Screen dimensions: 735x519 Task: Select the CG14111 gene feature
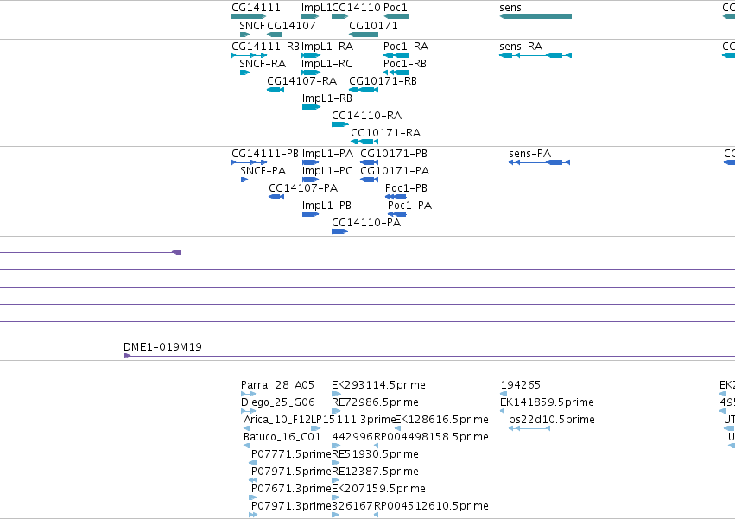coord(249,16)
